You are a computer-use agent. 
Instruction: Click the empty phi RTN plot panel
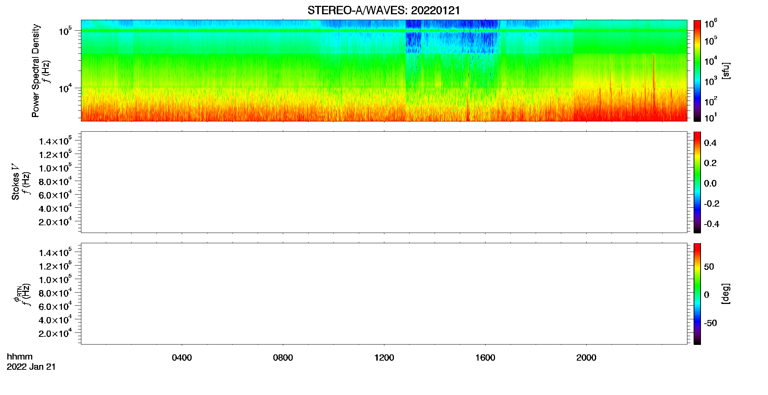[x=384, y=294]
